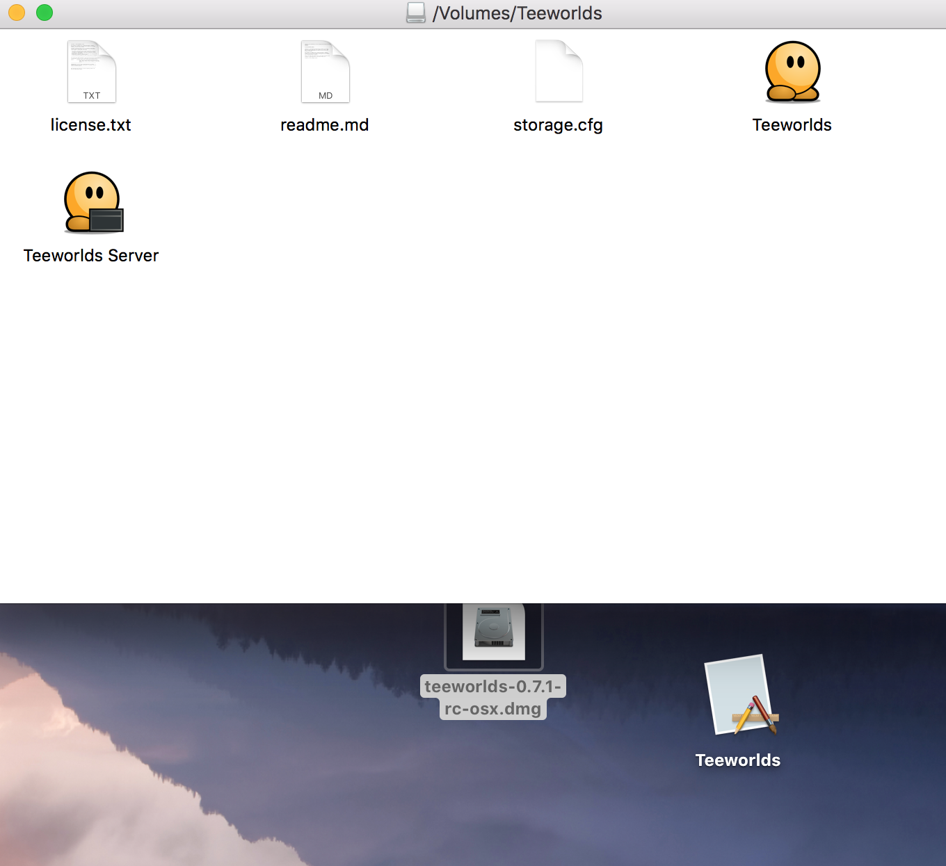The width and height of the screenshot is (946, 866).
Task: Select the teeworlds-0.7.1-rc-osx.dmg disk image
Action: (493, 629)
